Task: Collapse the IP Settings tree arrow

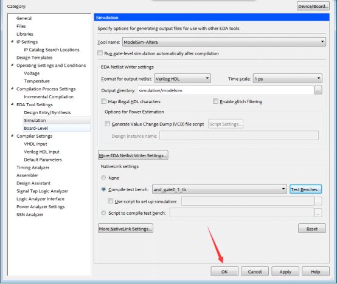Action: pyautogui.click(x=12, y=42)
